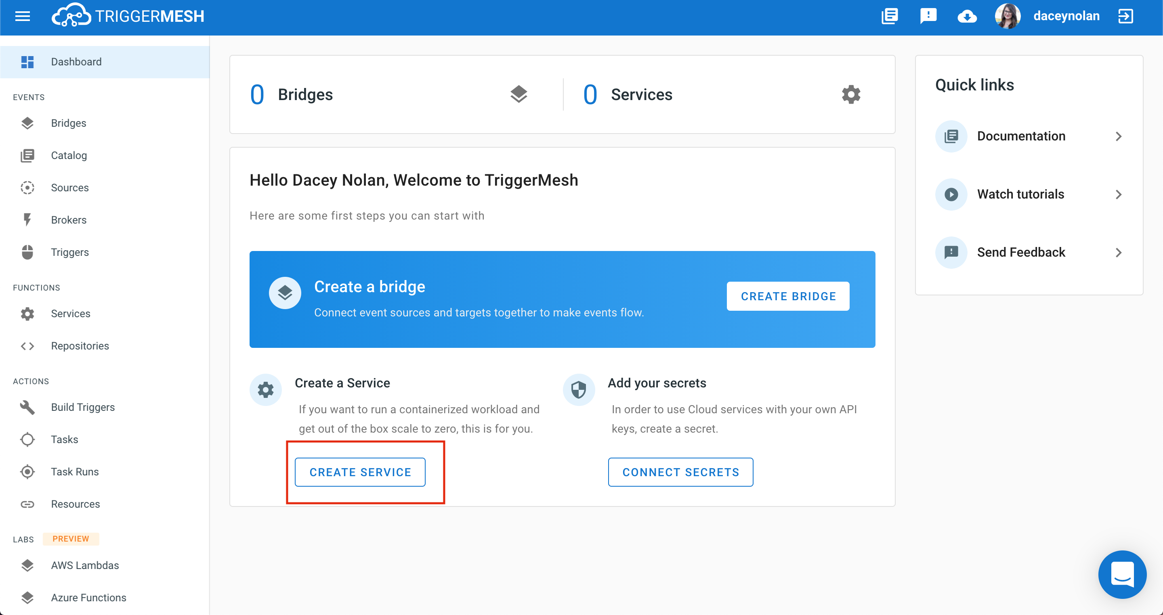The width and height of the screenshot is (1163, 615).
Task: Click the Triggers icon in sidebar
Action: coord(28,251)
